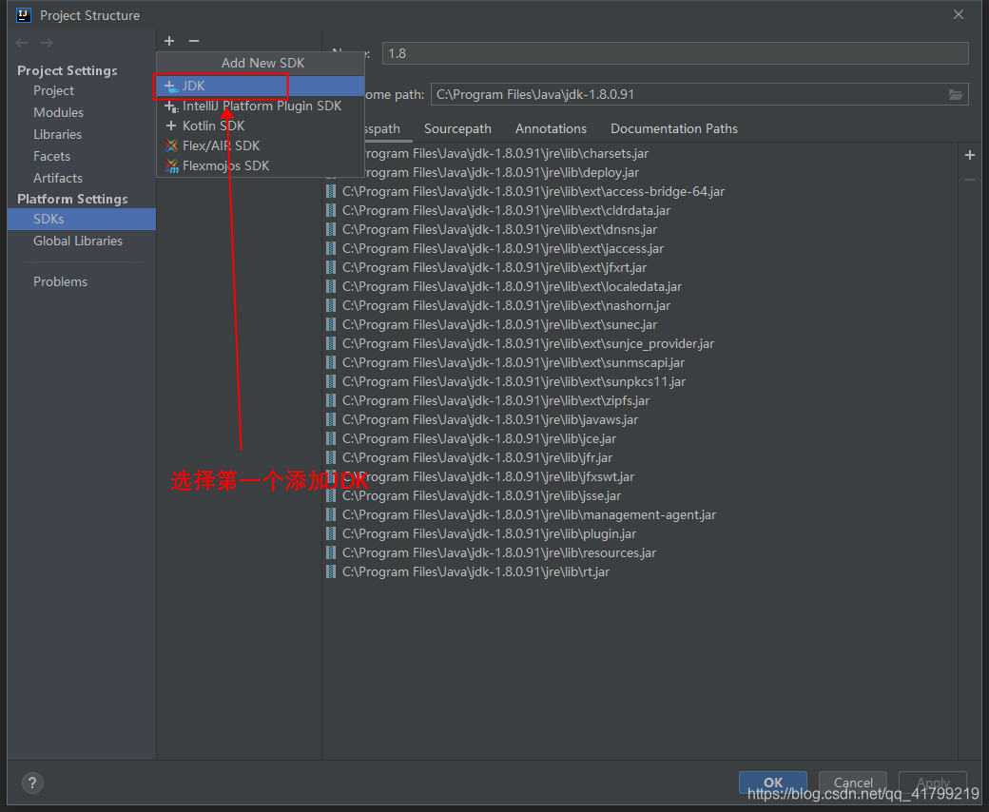989x812 pixels.
Task: Select the jfxswt.jar entry
Action: click(640, 476)
